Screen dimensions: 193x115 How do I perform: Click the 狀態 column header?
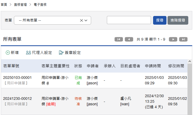pyautogui.click(x=78, y=66)
